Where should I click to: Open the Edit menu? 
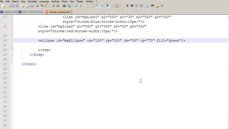pyautogui.click(x=8, y=1)
